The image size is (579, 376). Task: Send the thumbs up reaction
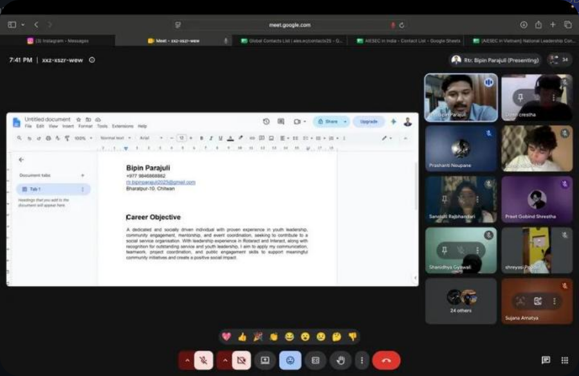243,337
